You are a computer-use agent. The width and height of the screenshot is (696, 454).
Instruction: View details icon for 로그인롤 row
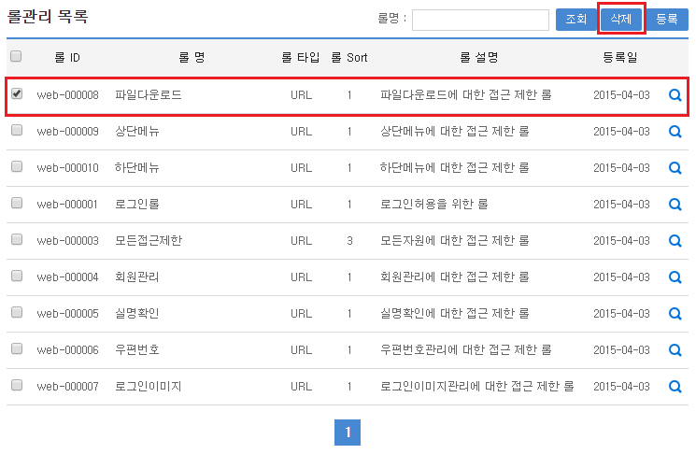click(675, 205)
